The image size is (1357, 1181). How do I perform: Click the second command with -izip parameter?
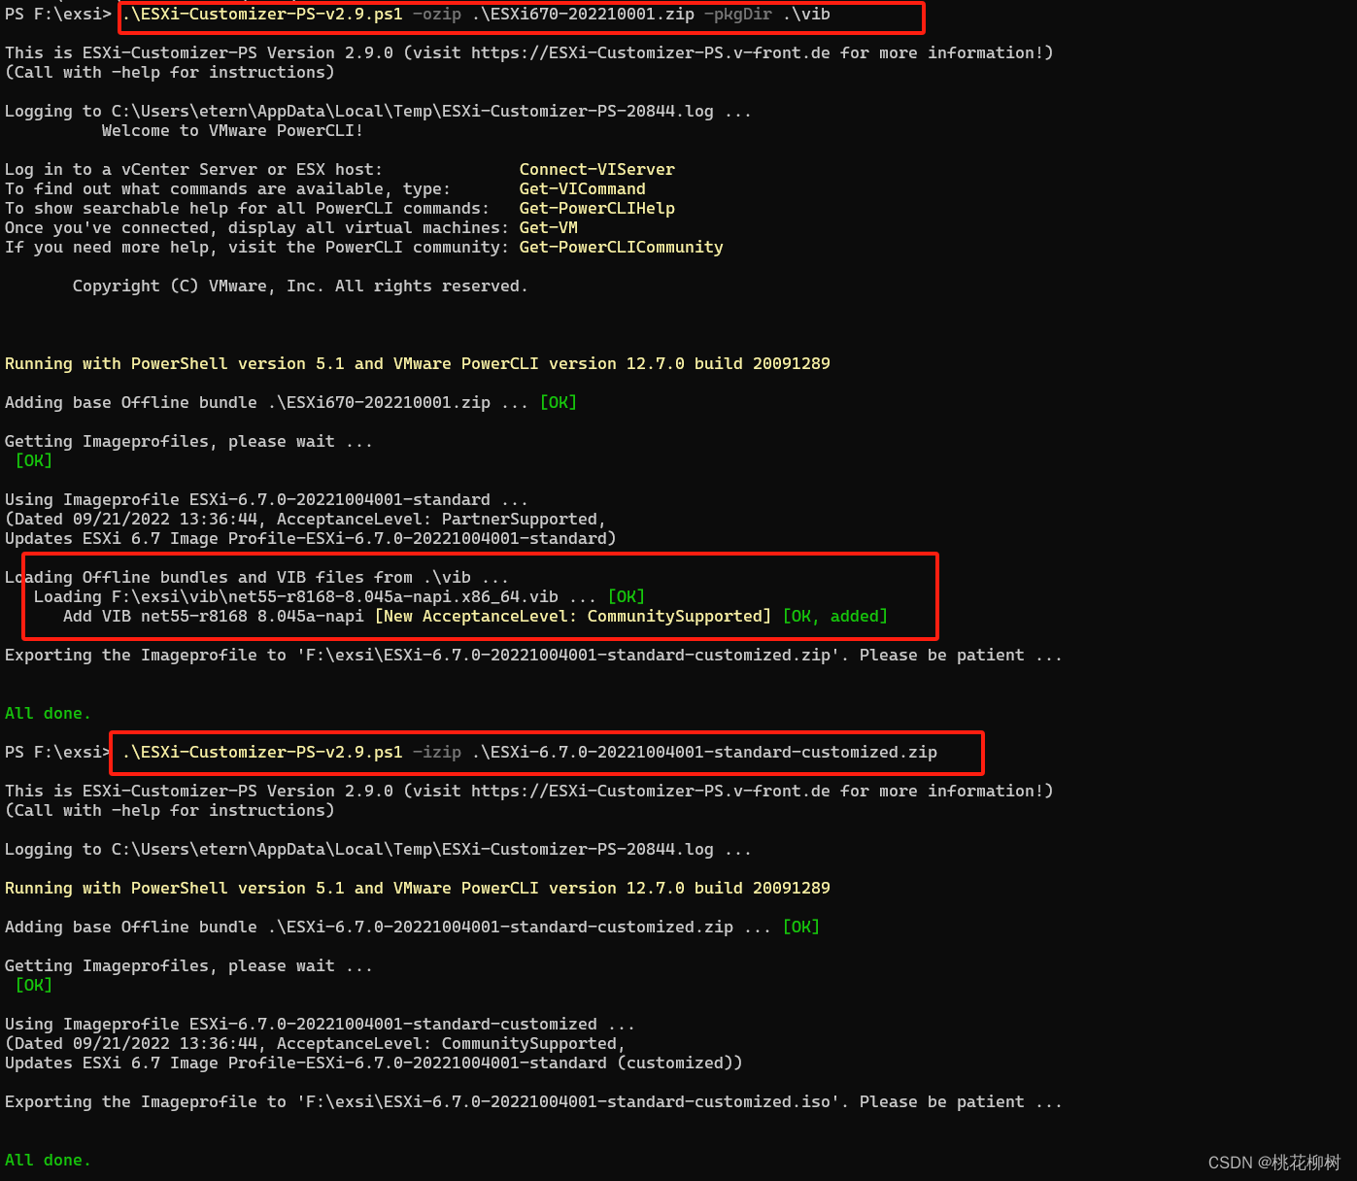[x=529, y=753]
